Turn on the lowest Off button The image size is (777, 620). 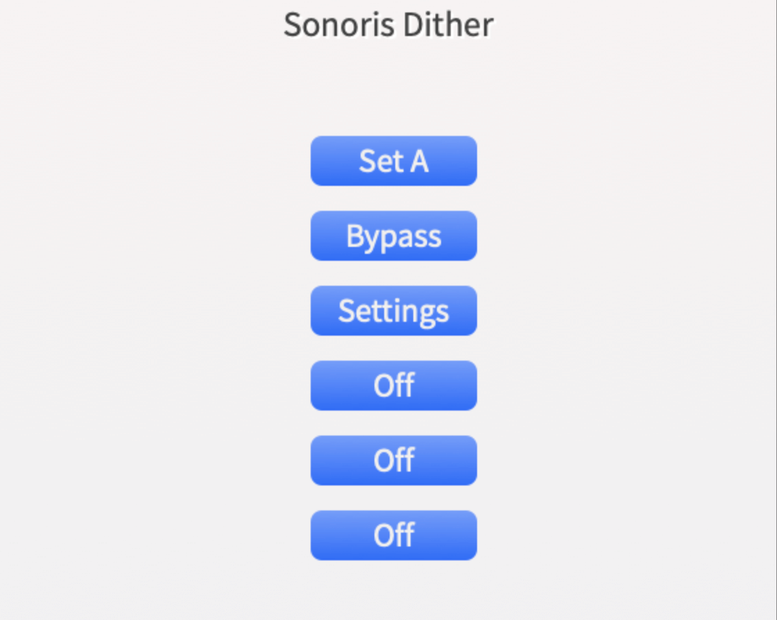pyautogui.click(x=393, y=535)
